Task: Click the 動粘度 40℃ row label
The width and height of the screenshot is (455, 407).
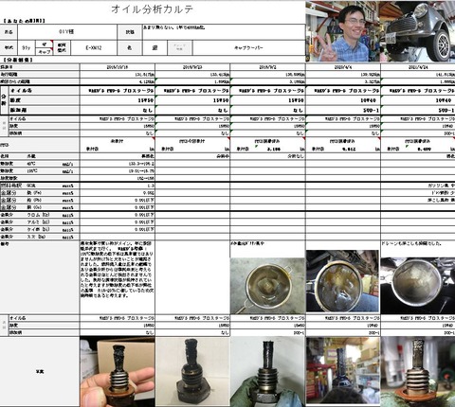Action: [x=40, y=164]
